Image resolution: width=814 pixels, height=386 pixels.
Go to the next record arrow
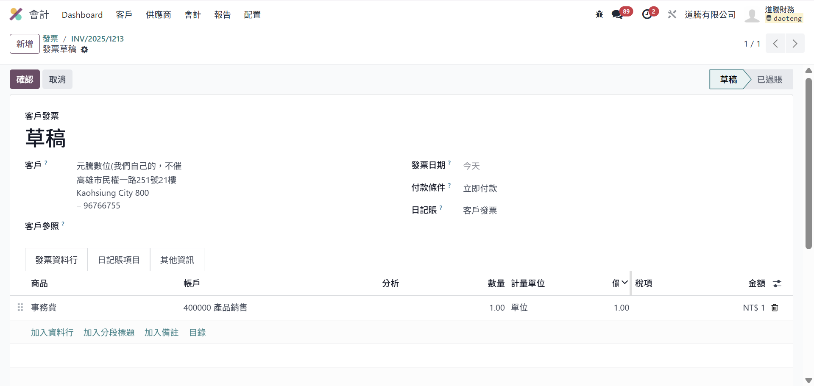tap(795, 44)
